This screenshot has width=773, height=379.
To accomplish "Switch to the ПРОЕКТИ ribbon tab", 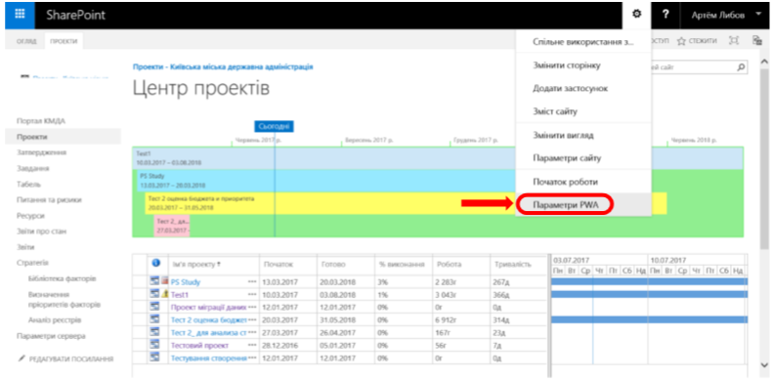I will [x=64, y=41].
